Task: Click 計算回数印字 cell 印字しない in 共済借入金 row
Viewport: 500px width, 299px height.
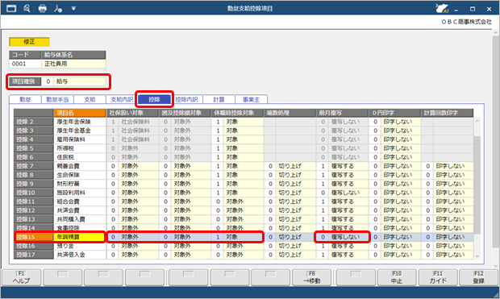Action: (453, 255)
